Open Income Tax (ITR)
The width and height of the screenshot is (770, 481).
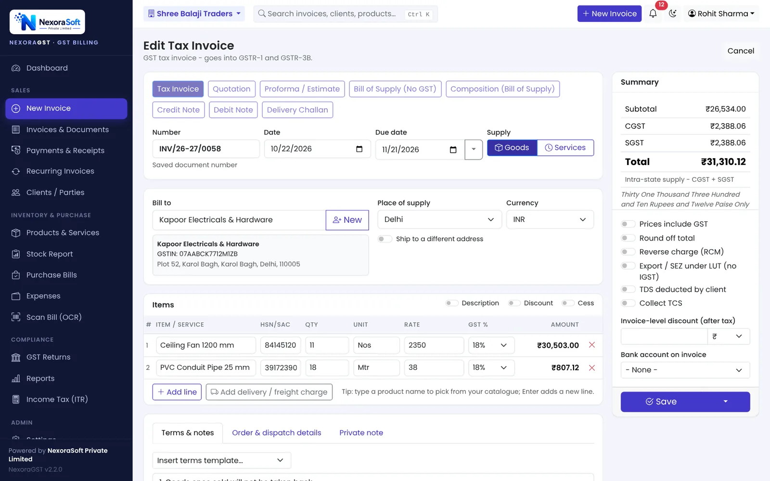coord(66,399)
